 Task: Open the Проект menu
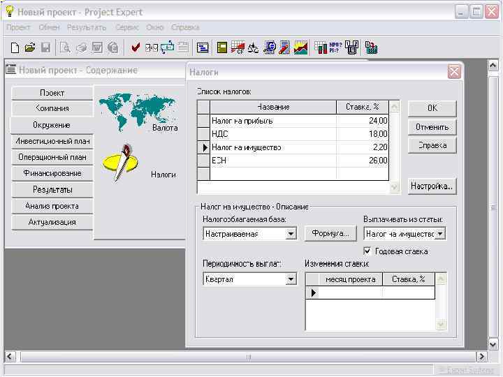(18, 27)
